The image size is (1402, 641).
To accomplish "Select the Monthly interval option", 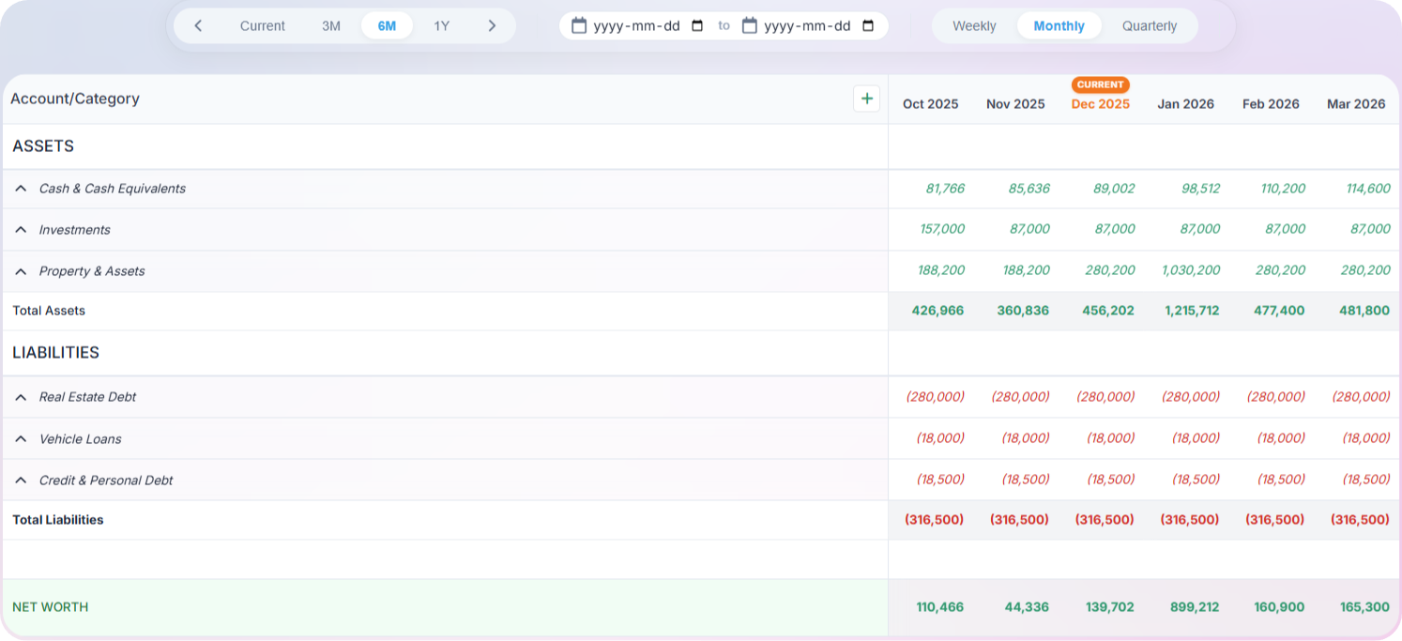I will [1059, 26].
